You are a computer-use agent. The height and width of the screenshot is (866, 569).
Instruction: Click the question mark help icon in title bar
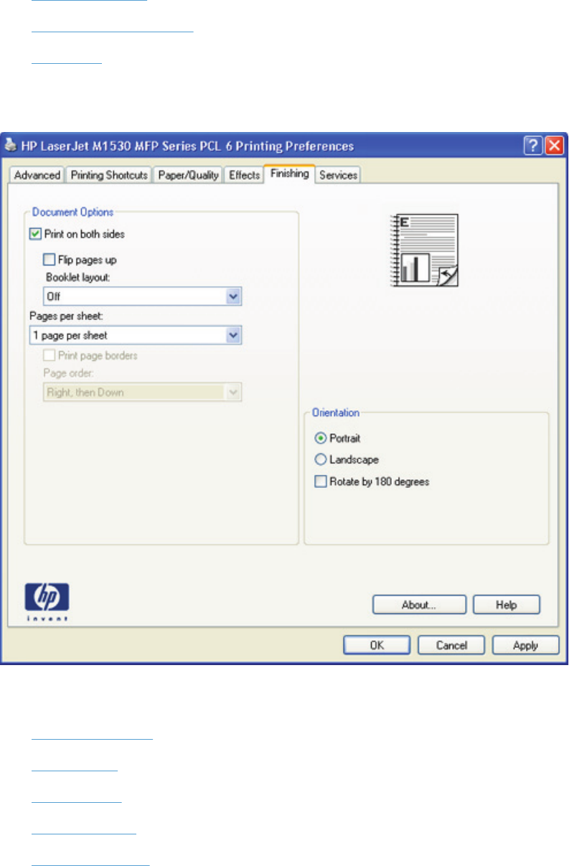tap(532, 146)
